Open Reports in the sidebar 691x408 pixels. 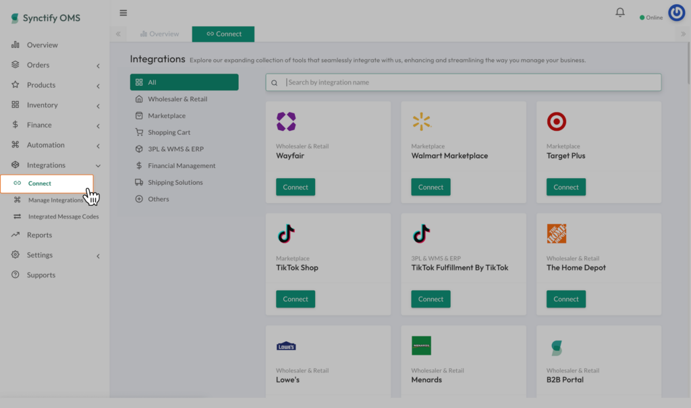39,235
